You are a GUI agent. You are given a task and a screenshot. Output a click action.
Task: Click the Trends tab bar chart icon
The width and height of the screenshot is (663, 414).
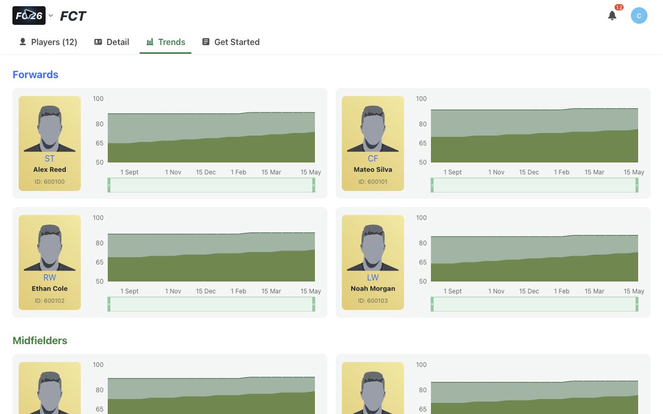tap(150, 42)
